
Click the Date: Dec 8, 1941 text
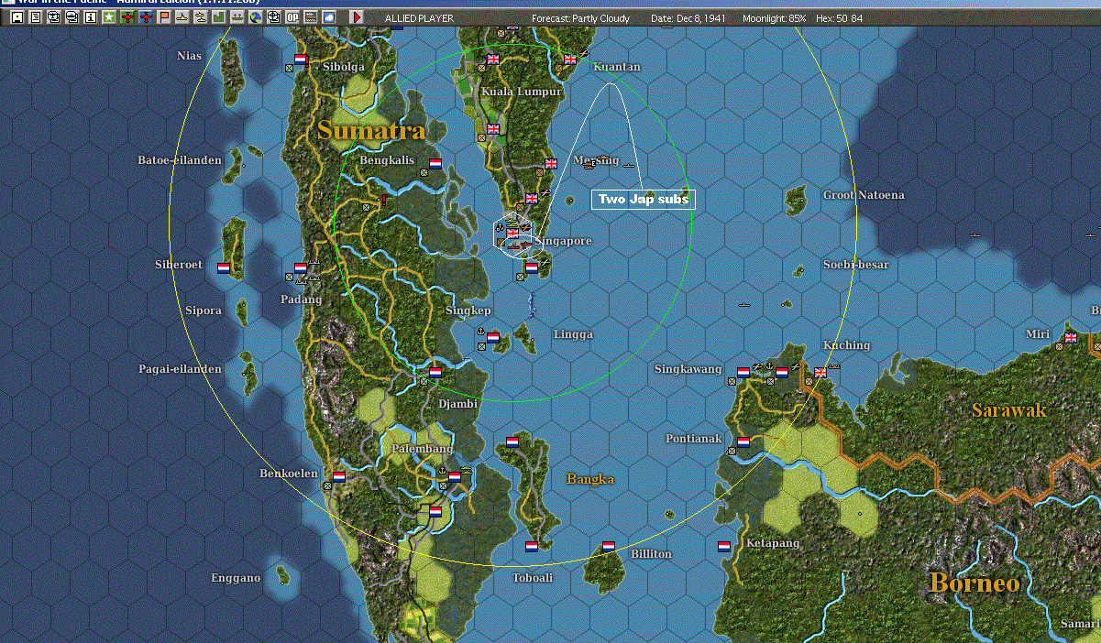[x=688, y=18]
